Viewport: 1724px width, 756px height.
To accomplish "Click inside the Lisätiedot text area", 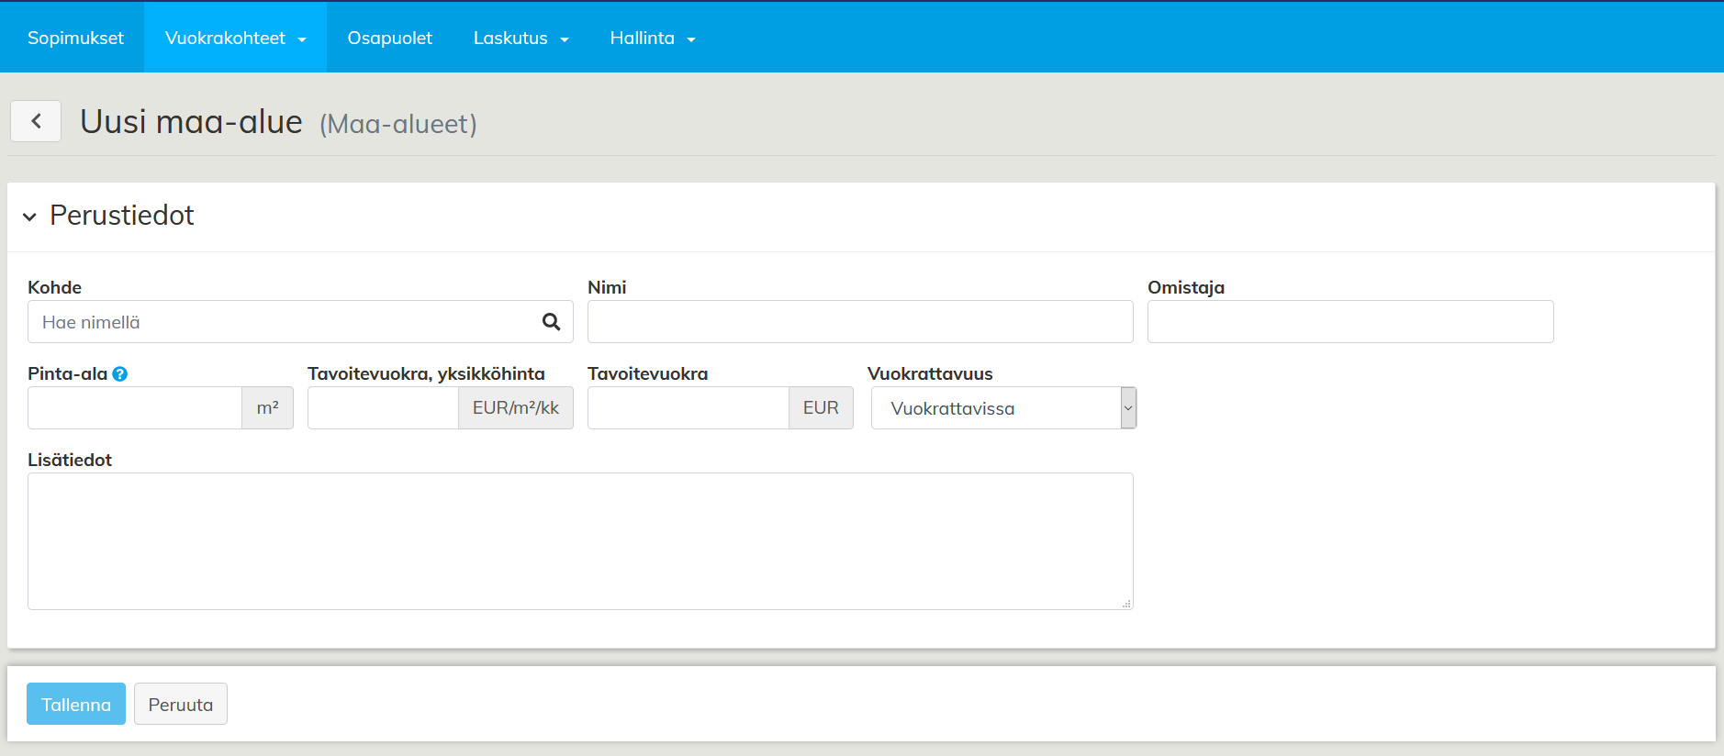I will point(580,541).
